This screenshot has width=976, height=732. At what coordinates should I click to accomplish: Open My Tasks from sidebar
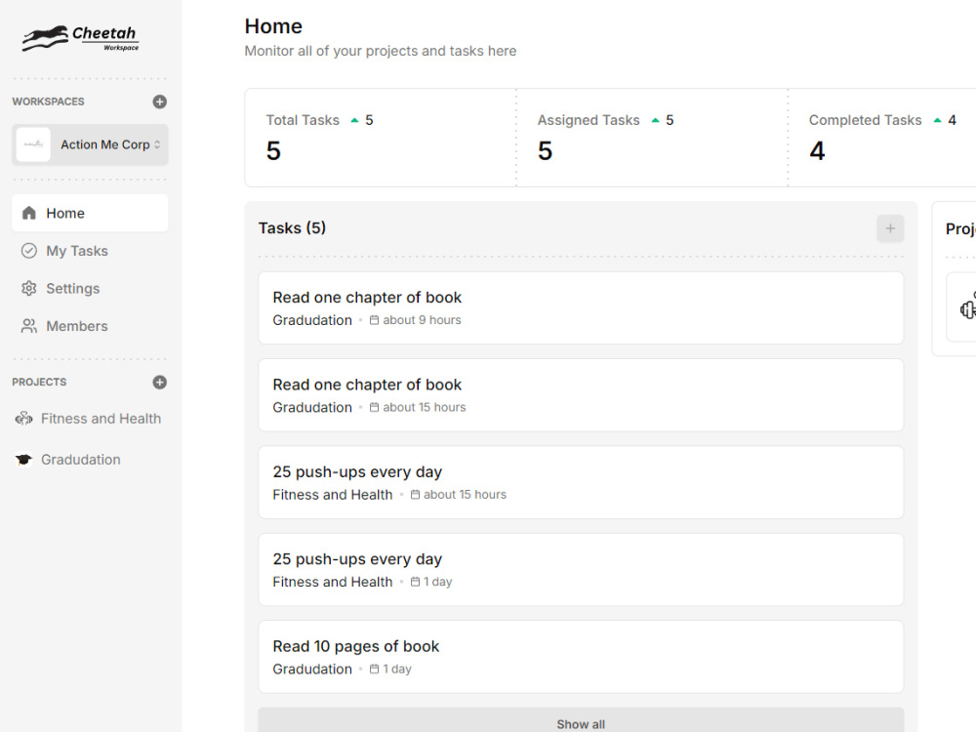(x=90, y=251)
